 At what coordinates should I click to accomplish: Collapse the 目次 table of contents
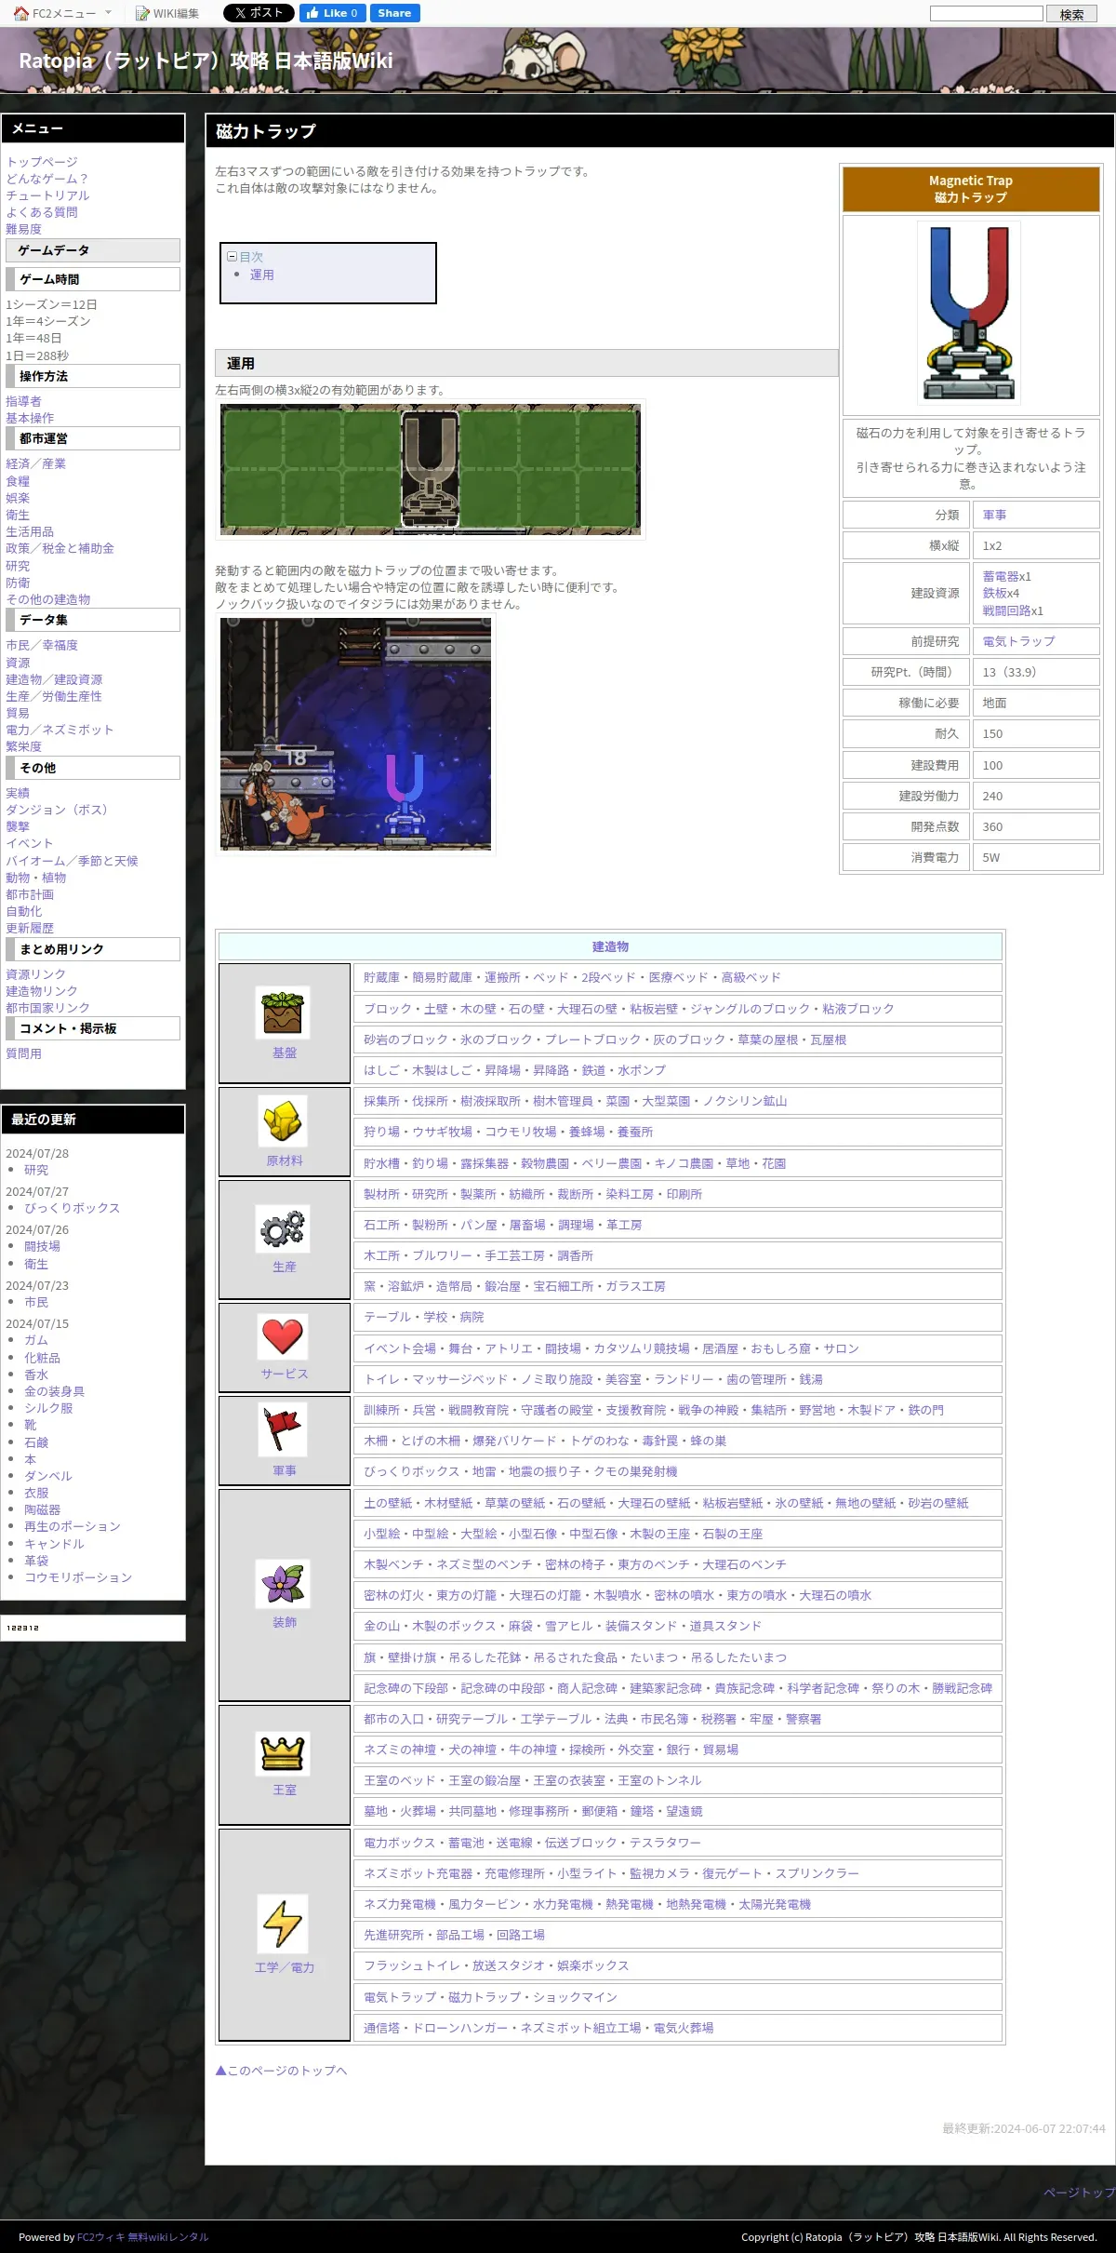[232, 256]
